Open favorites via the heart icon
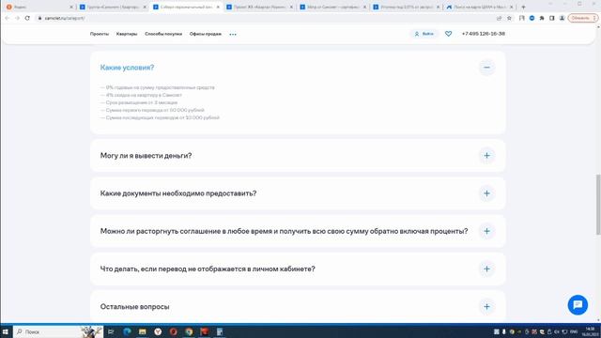Screen dimensions: 601x338 [448, 34]
